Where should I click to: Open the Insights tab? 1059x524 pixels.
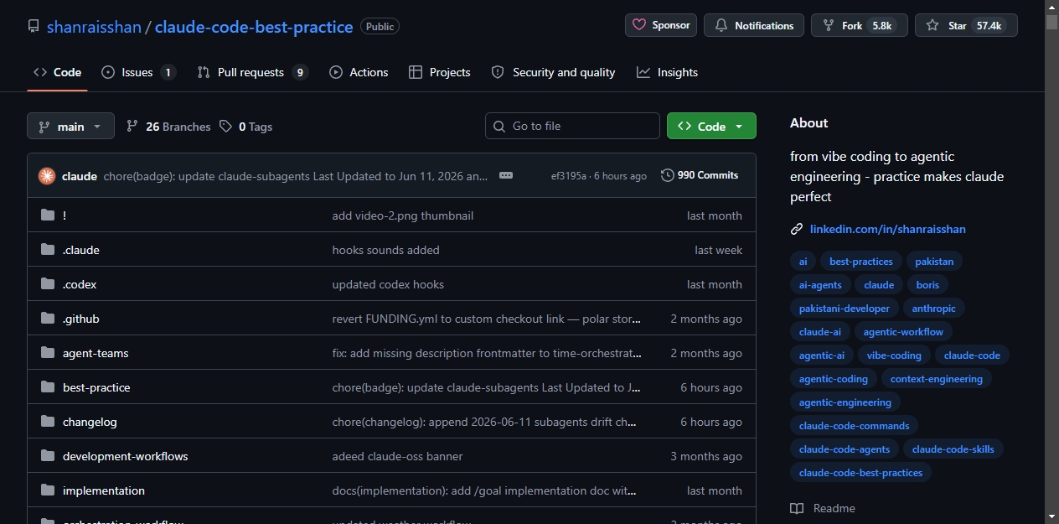coord(667,72)
